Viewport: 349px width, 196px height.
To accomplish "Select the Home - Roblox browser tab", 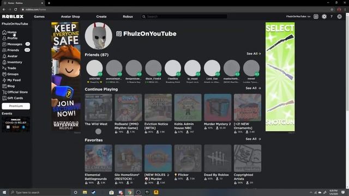I will click(x=23, y=3).
